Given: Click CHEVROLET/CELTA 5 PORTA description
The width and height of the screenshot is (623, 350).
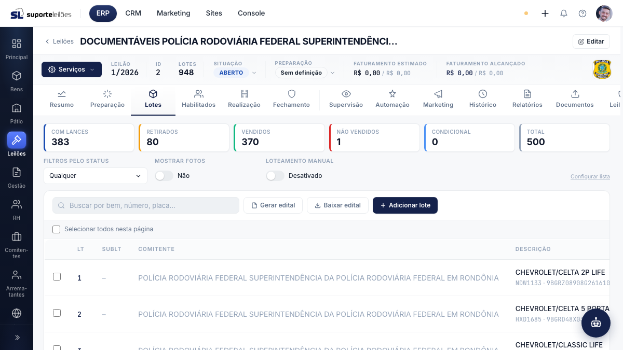Looking at the screenshot, I should (562, 309).
